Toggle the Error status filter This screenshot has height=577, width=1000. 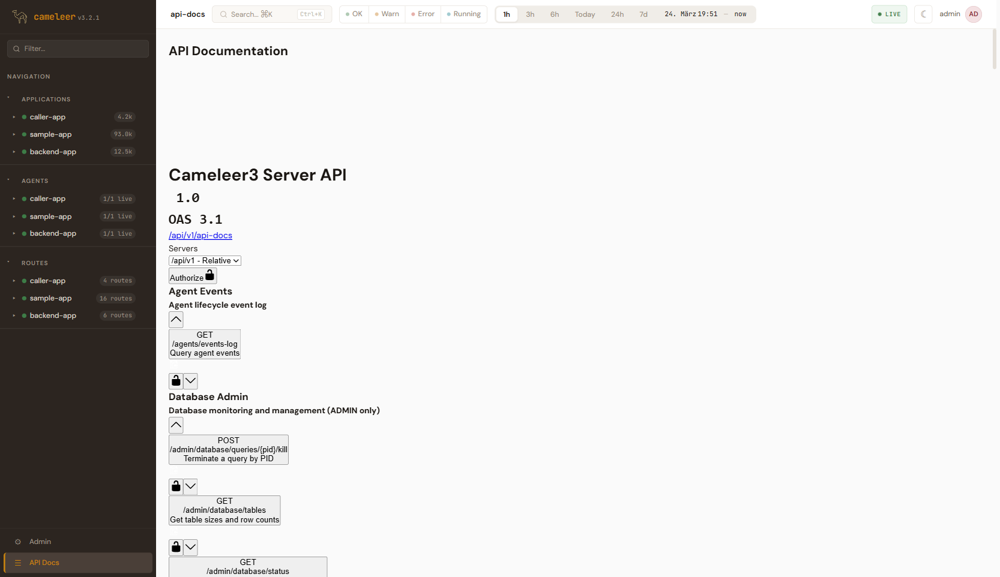pos(423,14)
